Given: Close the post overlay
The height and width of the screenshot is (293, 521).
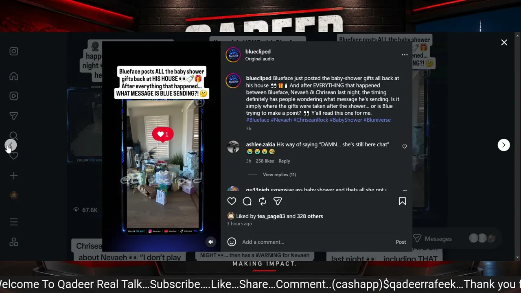Looking at the screenshot, I should [x=504, y=42].
